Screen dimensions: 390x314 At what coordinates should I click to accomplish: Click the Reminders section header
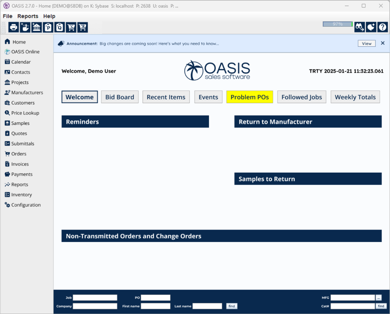(x=135, y=122)
